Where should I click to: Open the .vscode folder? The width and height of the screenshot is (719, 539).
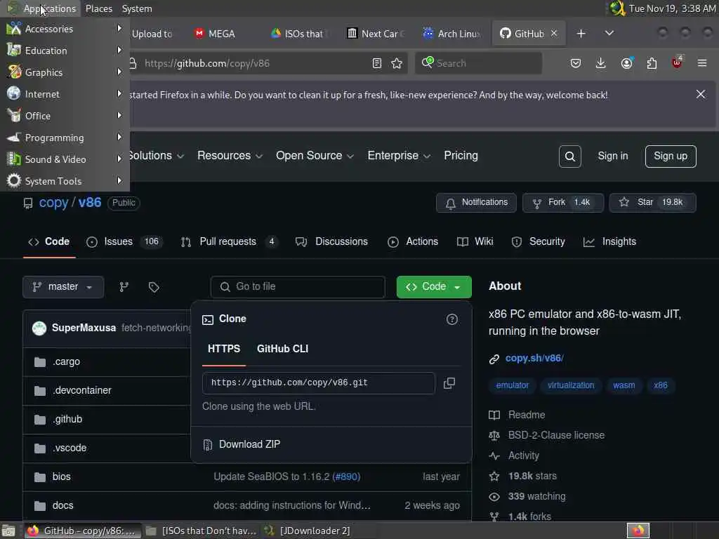pyautogui.click(x=70, y=448)
